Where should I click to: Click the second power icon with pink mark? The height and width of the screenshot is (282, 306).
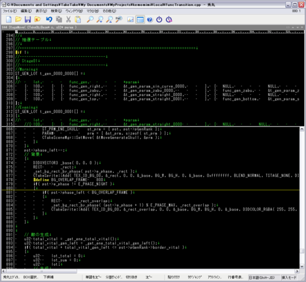169,20
